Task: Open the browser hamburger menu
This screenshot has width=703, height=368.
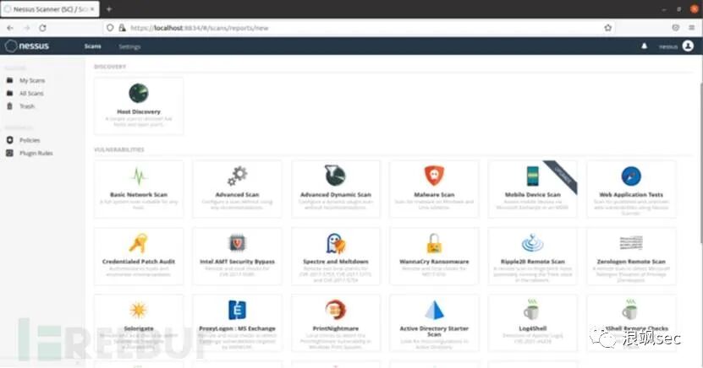Action: (x=691, y=28)
